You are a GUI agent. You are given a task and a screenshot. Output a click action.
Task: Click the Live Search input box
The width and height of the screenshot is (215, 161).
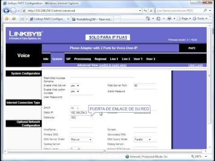(x=179, y=11)
